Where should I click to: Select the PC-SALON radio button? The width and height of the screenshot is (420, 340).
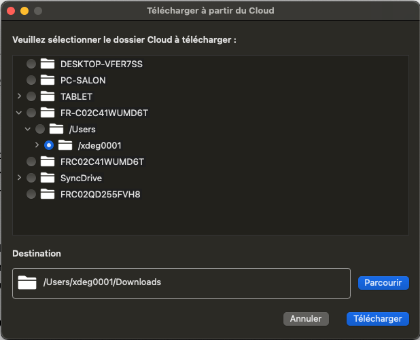(x=31, y=80)
